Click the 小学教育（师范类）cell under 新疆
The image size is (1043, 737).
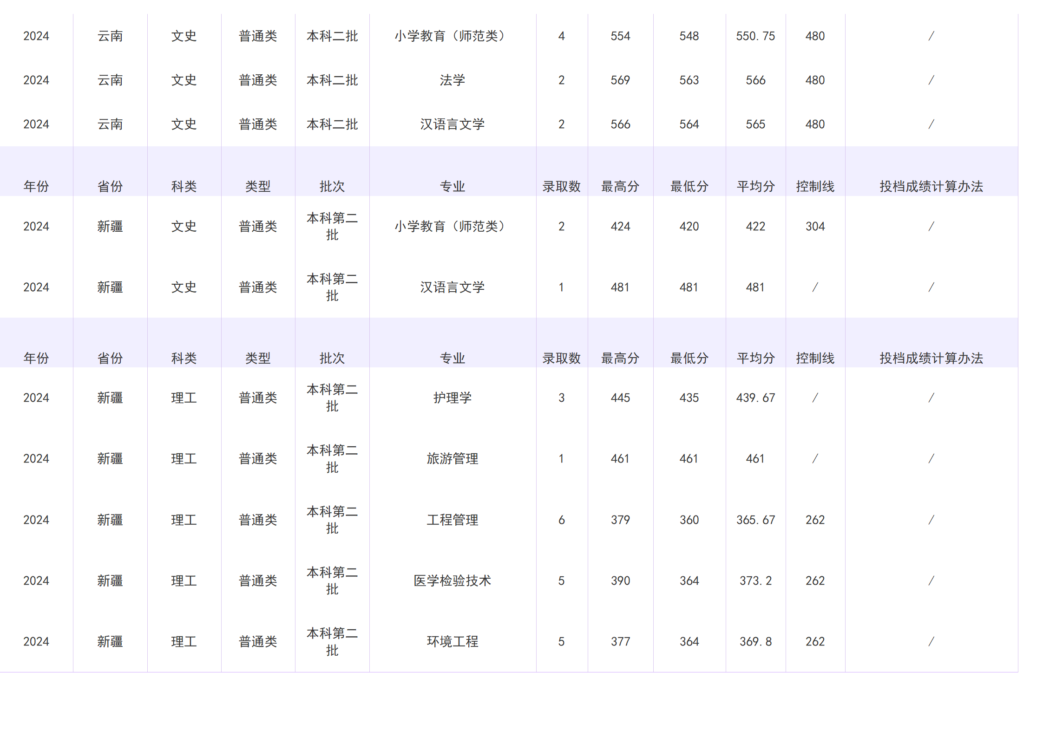453,226
